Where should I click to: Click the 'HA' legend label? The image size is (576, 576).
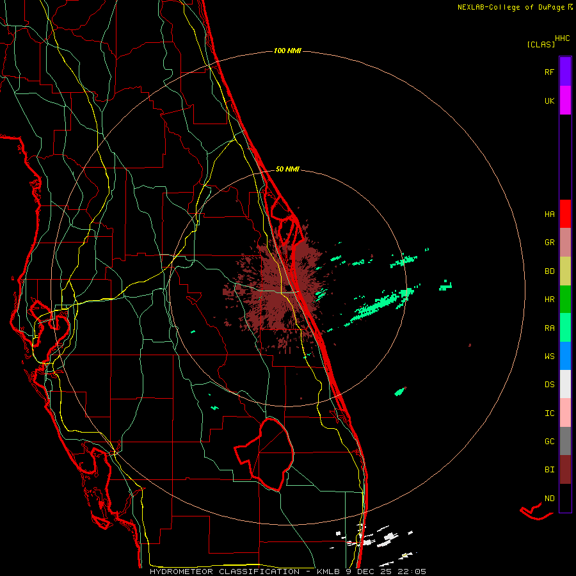[x=549, y=214]
